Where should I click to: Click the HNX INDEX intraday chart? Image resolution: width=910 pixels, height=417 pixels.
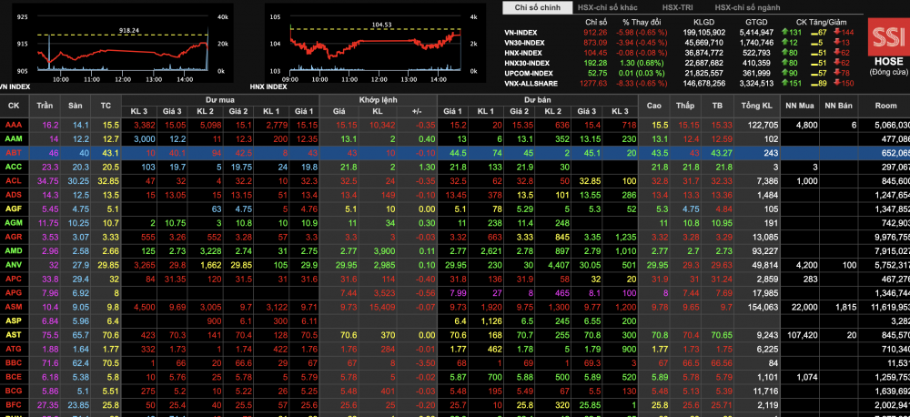[373, 46]
